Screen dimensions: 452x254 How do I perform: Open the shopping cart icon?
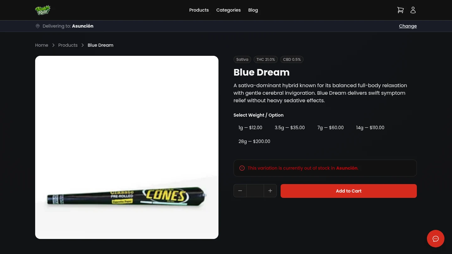click(x=401, y=10)
